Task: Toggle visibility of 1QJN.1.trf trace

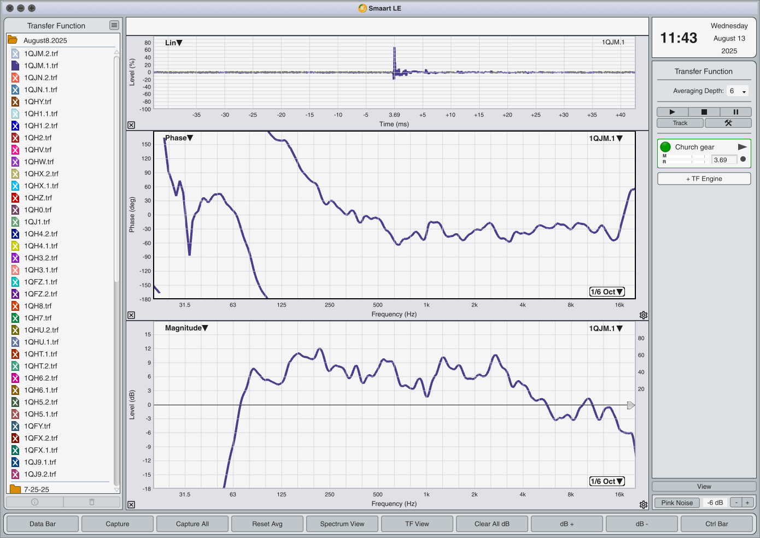Action: click(x=15, y=90)
